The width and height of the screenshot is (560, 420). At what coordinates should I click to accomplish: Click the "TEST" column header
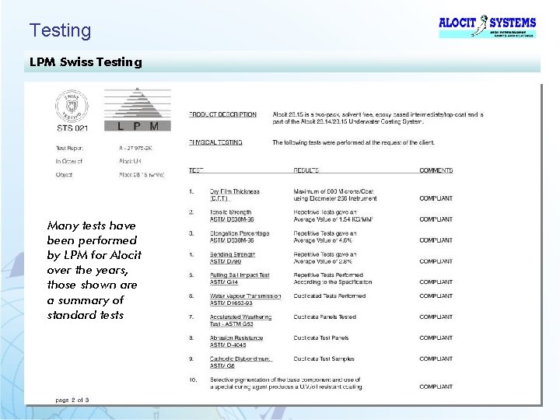point(196,170)
